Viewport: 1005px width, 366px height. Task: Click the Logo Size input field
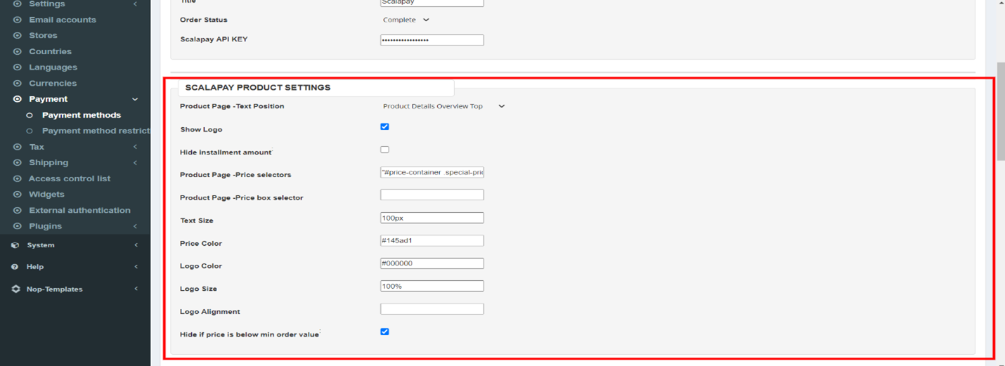pyautogui.click(x=432, y=286)
